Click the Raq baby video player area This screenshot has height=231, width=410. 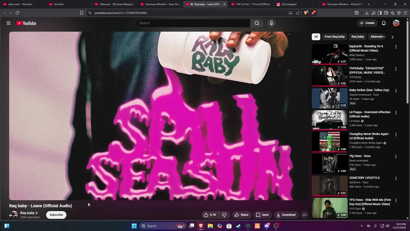(x=159, y=116)
